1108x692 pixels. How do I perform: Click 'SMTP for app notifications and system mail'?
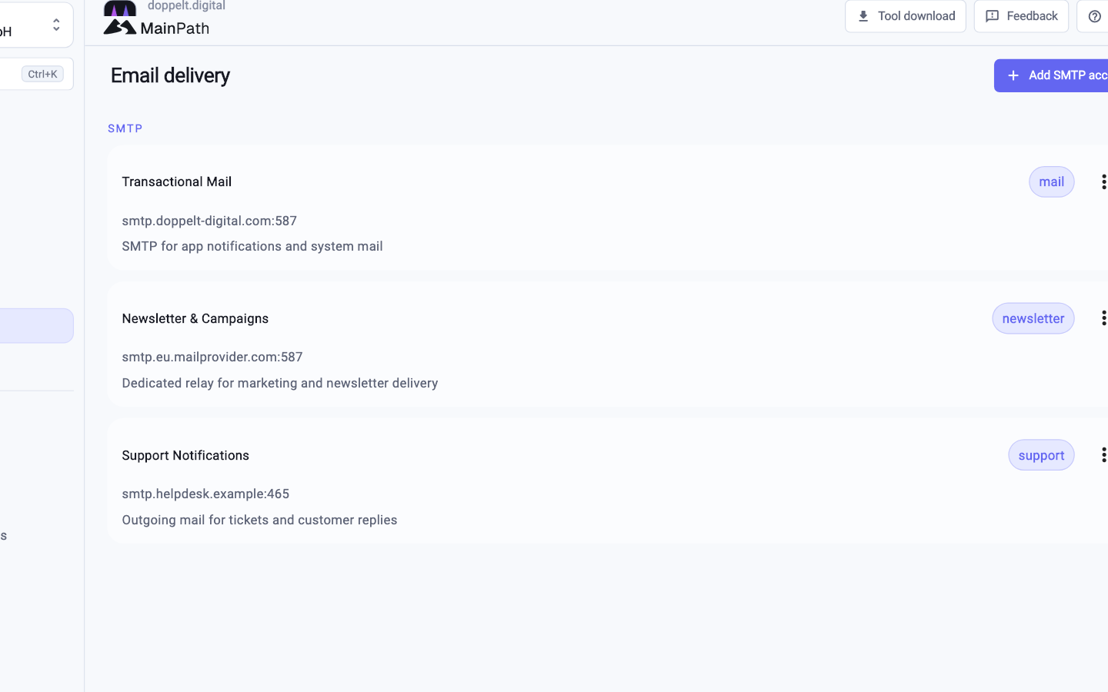(252, 246)
